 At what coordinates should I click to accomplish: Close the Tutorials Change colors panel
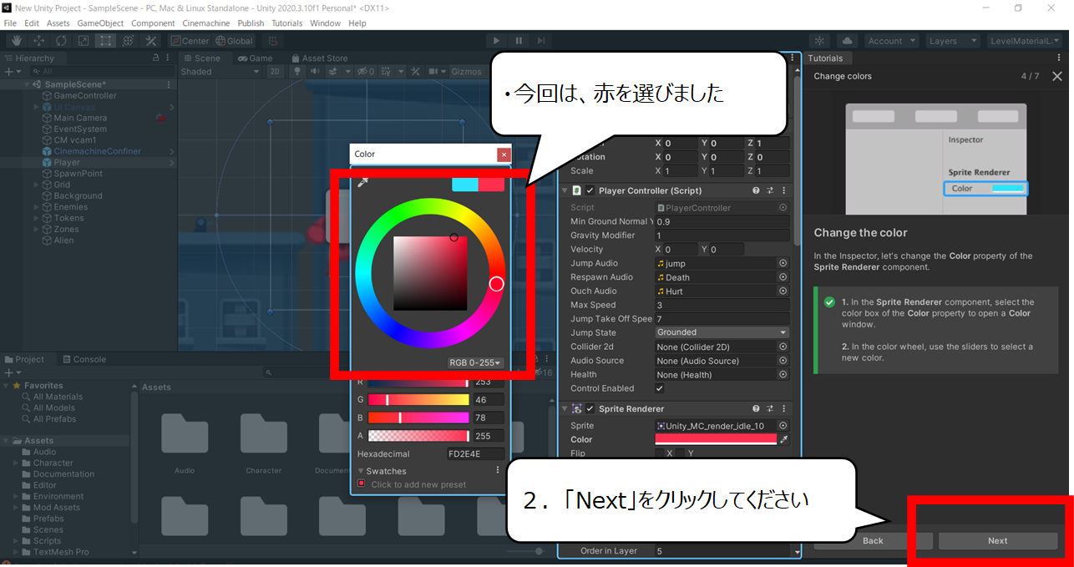(1057, 76)
